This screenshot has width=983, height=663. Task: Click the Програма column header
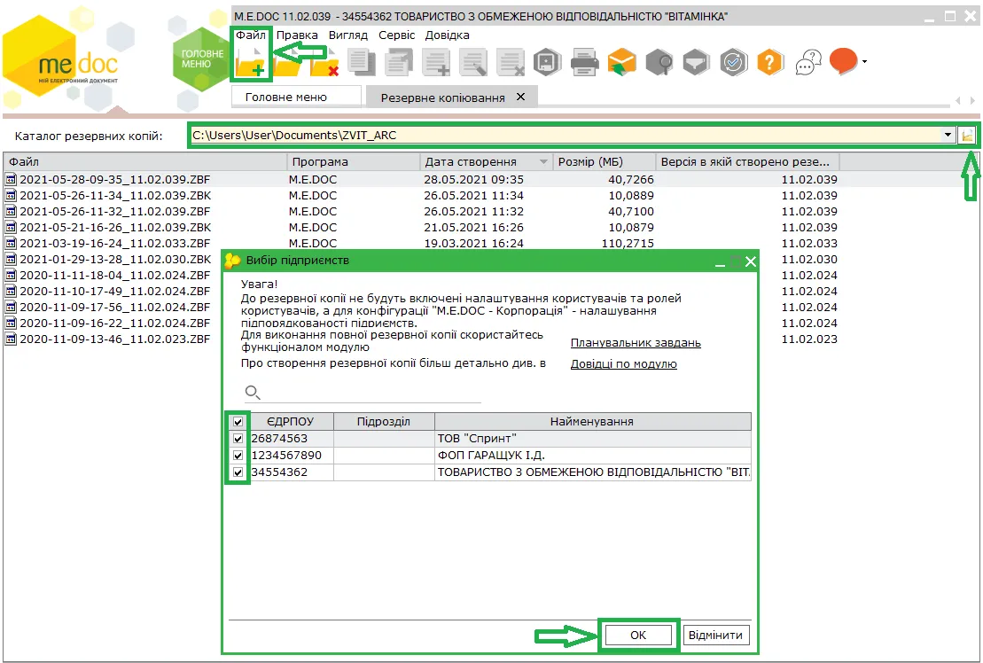click(354, 161)
